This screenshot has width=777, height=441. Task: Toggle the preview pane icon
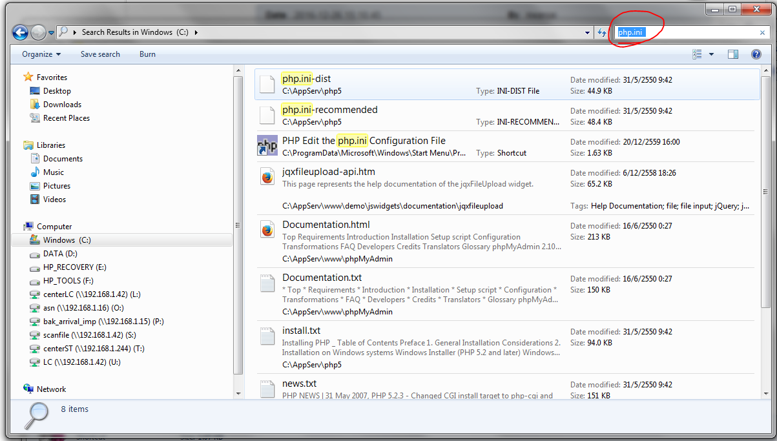pyautogui.click(x=733, y=54)
